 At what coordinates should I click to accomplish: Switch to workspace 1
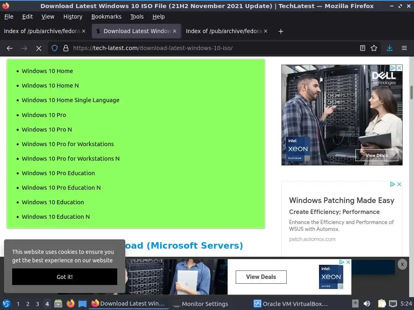coord(18,304)
